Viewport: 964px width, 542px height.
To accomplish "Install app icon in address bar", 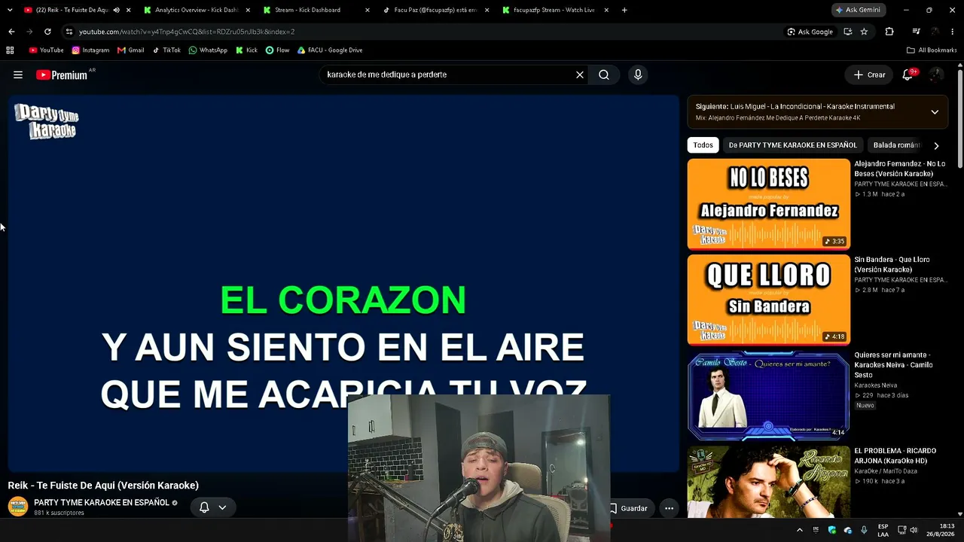I will tap(848, 32).
